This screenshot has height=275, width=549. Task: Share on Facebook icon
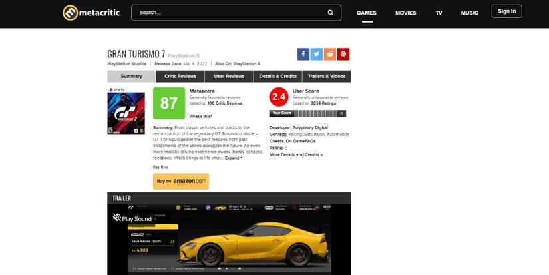303,54
